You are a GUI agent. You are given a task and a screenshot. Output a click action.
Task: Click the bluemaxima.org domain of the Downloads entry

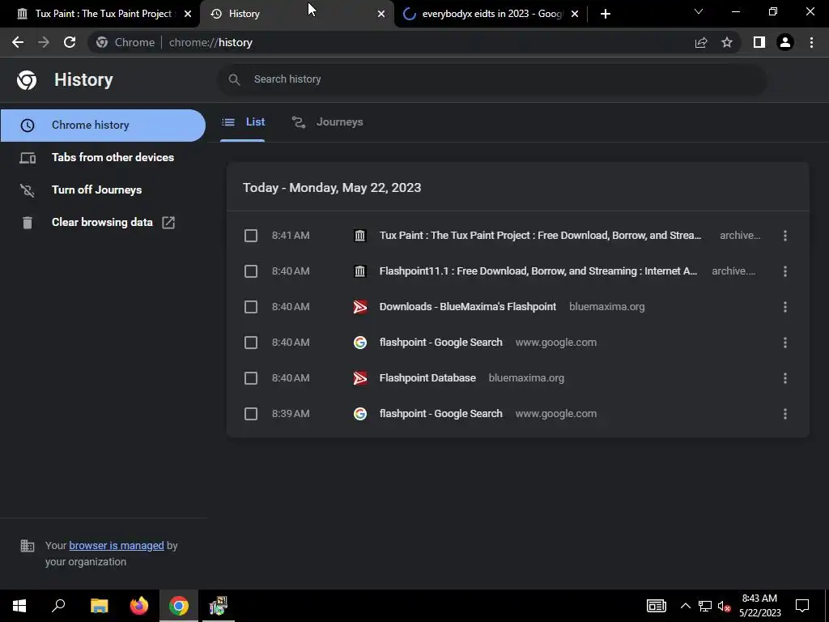[607, 307]
